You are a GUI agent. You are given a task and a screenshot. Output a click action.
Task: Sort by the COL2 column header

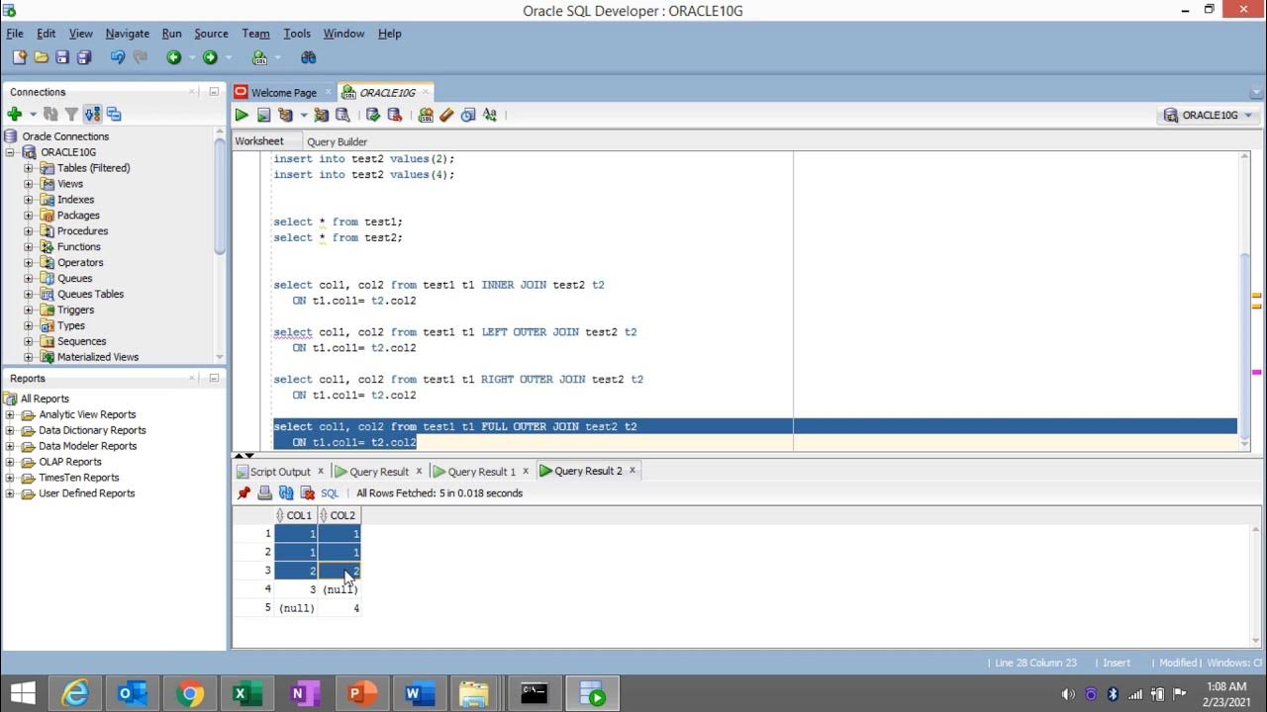pos(340,515)
